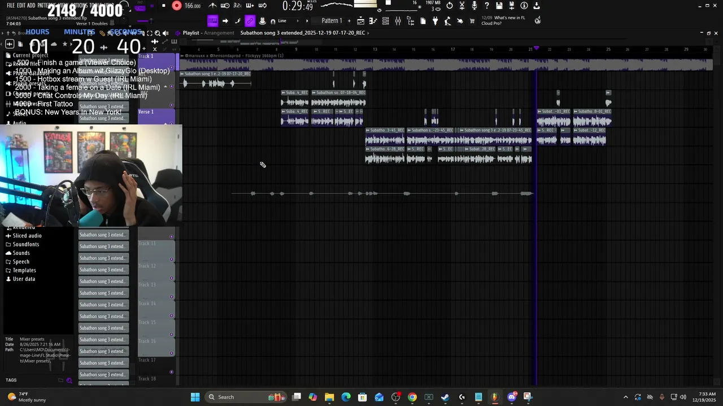Screen dimensions: 723x406
Task: Toggle the purple link multilink controllers button
Action: (250, 21)
